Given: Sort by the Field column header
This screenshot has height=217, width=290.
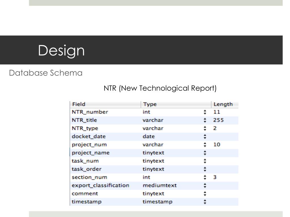Looking at the screenshot, I should [105, 104].
